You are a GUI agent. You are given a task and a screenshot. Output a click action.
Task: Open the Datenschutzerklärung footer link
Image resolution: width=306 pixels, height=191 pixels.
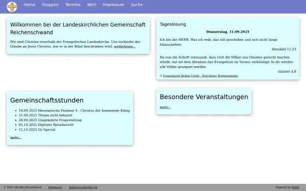[x=83, y=187]
